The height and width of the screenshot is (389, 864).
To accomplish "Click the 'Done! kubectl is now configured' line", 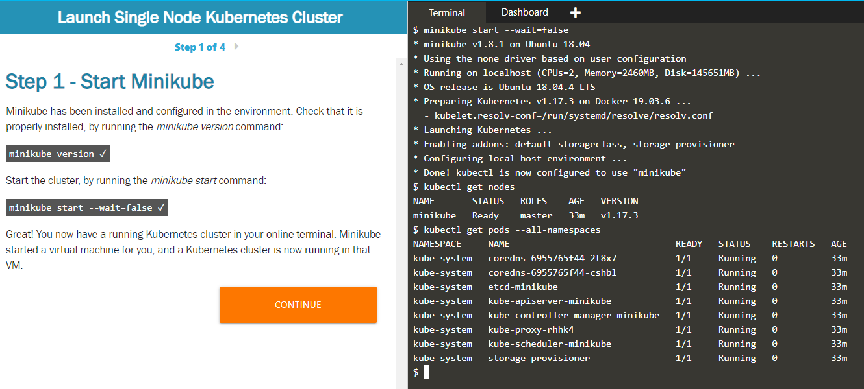I will pos(550,172).
